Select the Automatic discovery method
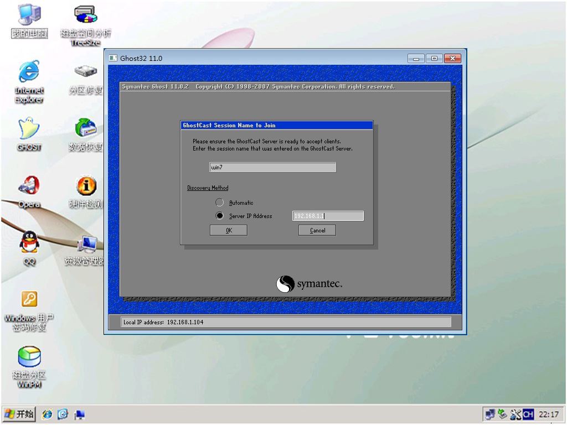 pos(219,203)
